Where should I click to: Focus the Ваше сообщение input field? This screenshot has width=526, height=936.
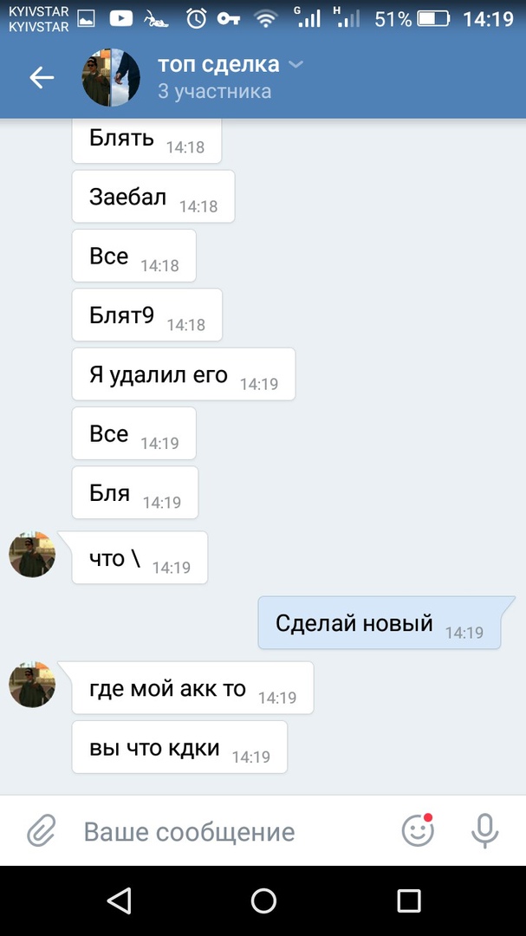tap(233, 831)
